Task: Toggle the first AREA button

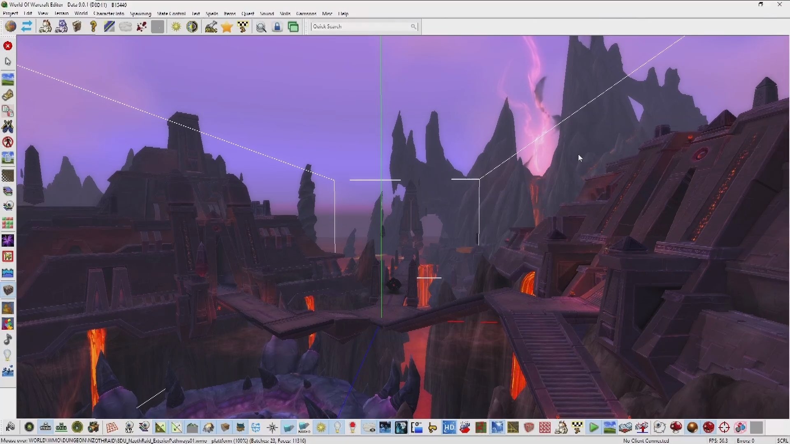Action: 45,428
